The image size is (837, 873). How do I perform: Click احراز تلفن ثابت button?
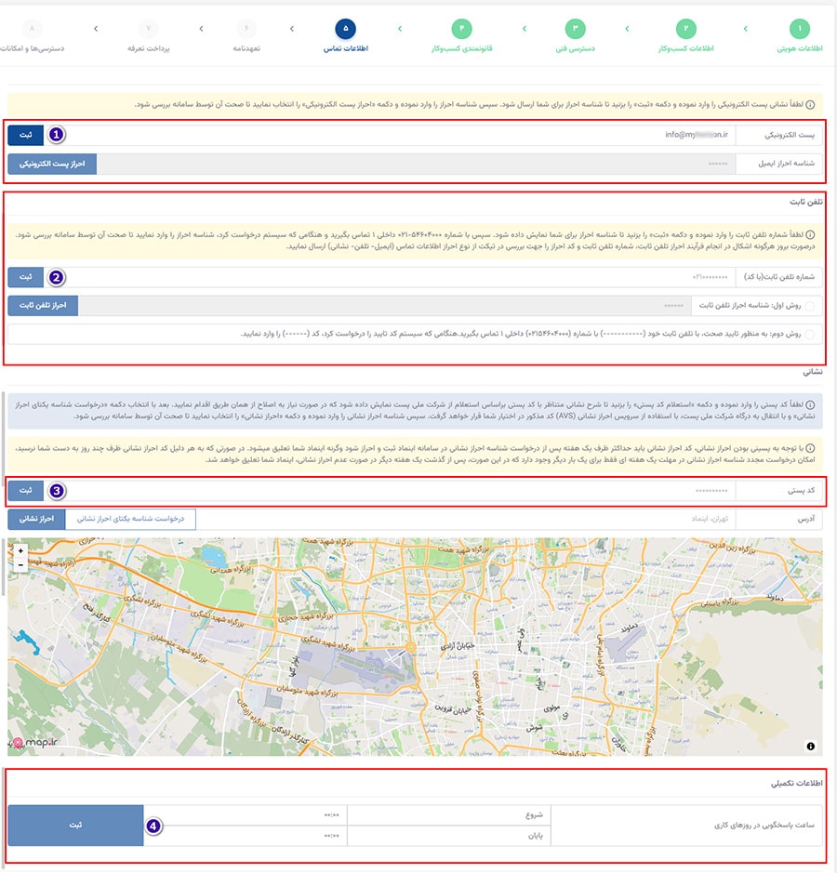coord(43,306)
